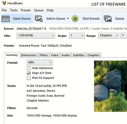
Task: Open the Queue menu
Action: click(39, 10)
